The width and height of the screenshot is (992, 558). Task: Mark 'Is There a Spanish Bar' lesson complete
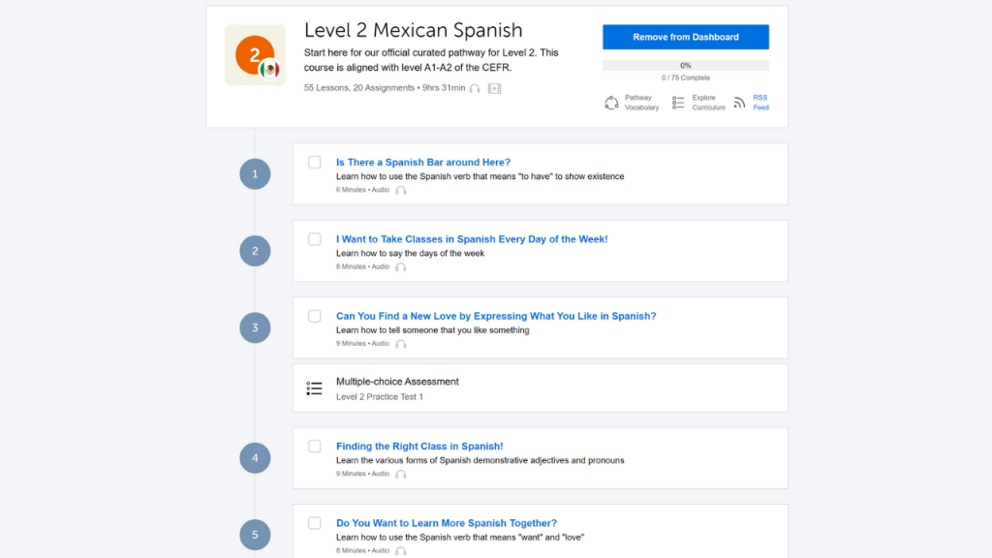[315, 163]
